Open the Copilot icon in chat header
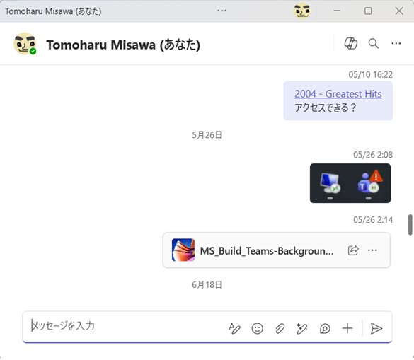 pos(351,44)
